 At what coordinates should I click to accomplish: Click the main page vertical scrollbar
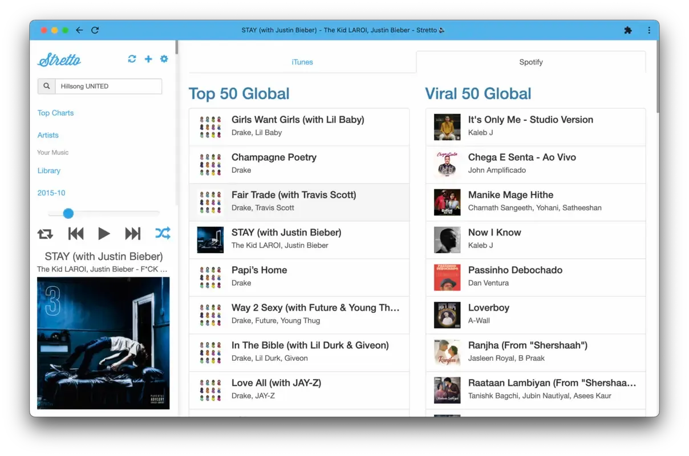pos(657,76)
